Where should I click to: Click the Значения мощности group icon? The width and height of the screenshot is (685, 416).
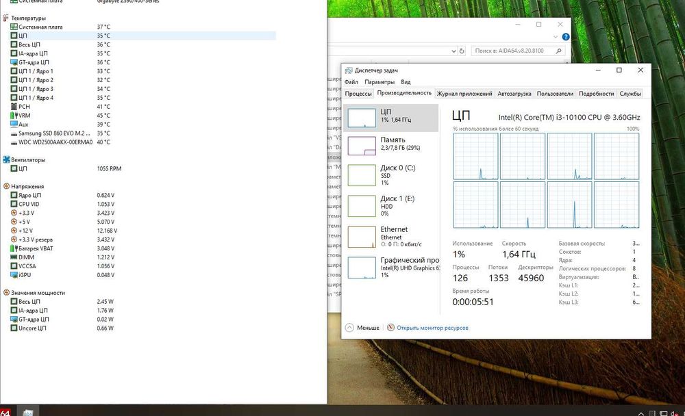point(6,293)
